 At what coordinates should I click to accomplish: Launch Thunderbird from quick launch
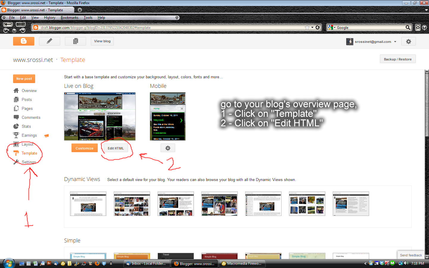pos(56,264)
